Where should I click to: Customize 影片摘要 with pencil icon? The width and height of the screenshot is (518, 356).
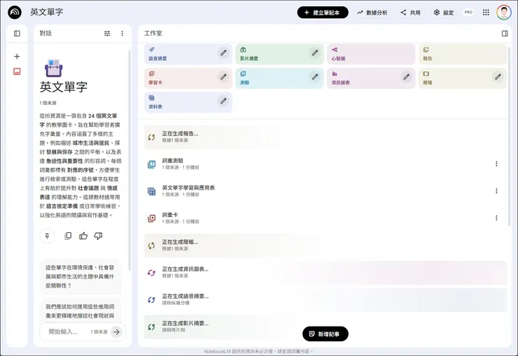click(x=315, y=52)
